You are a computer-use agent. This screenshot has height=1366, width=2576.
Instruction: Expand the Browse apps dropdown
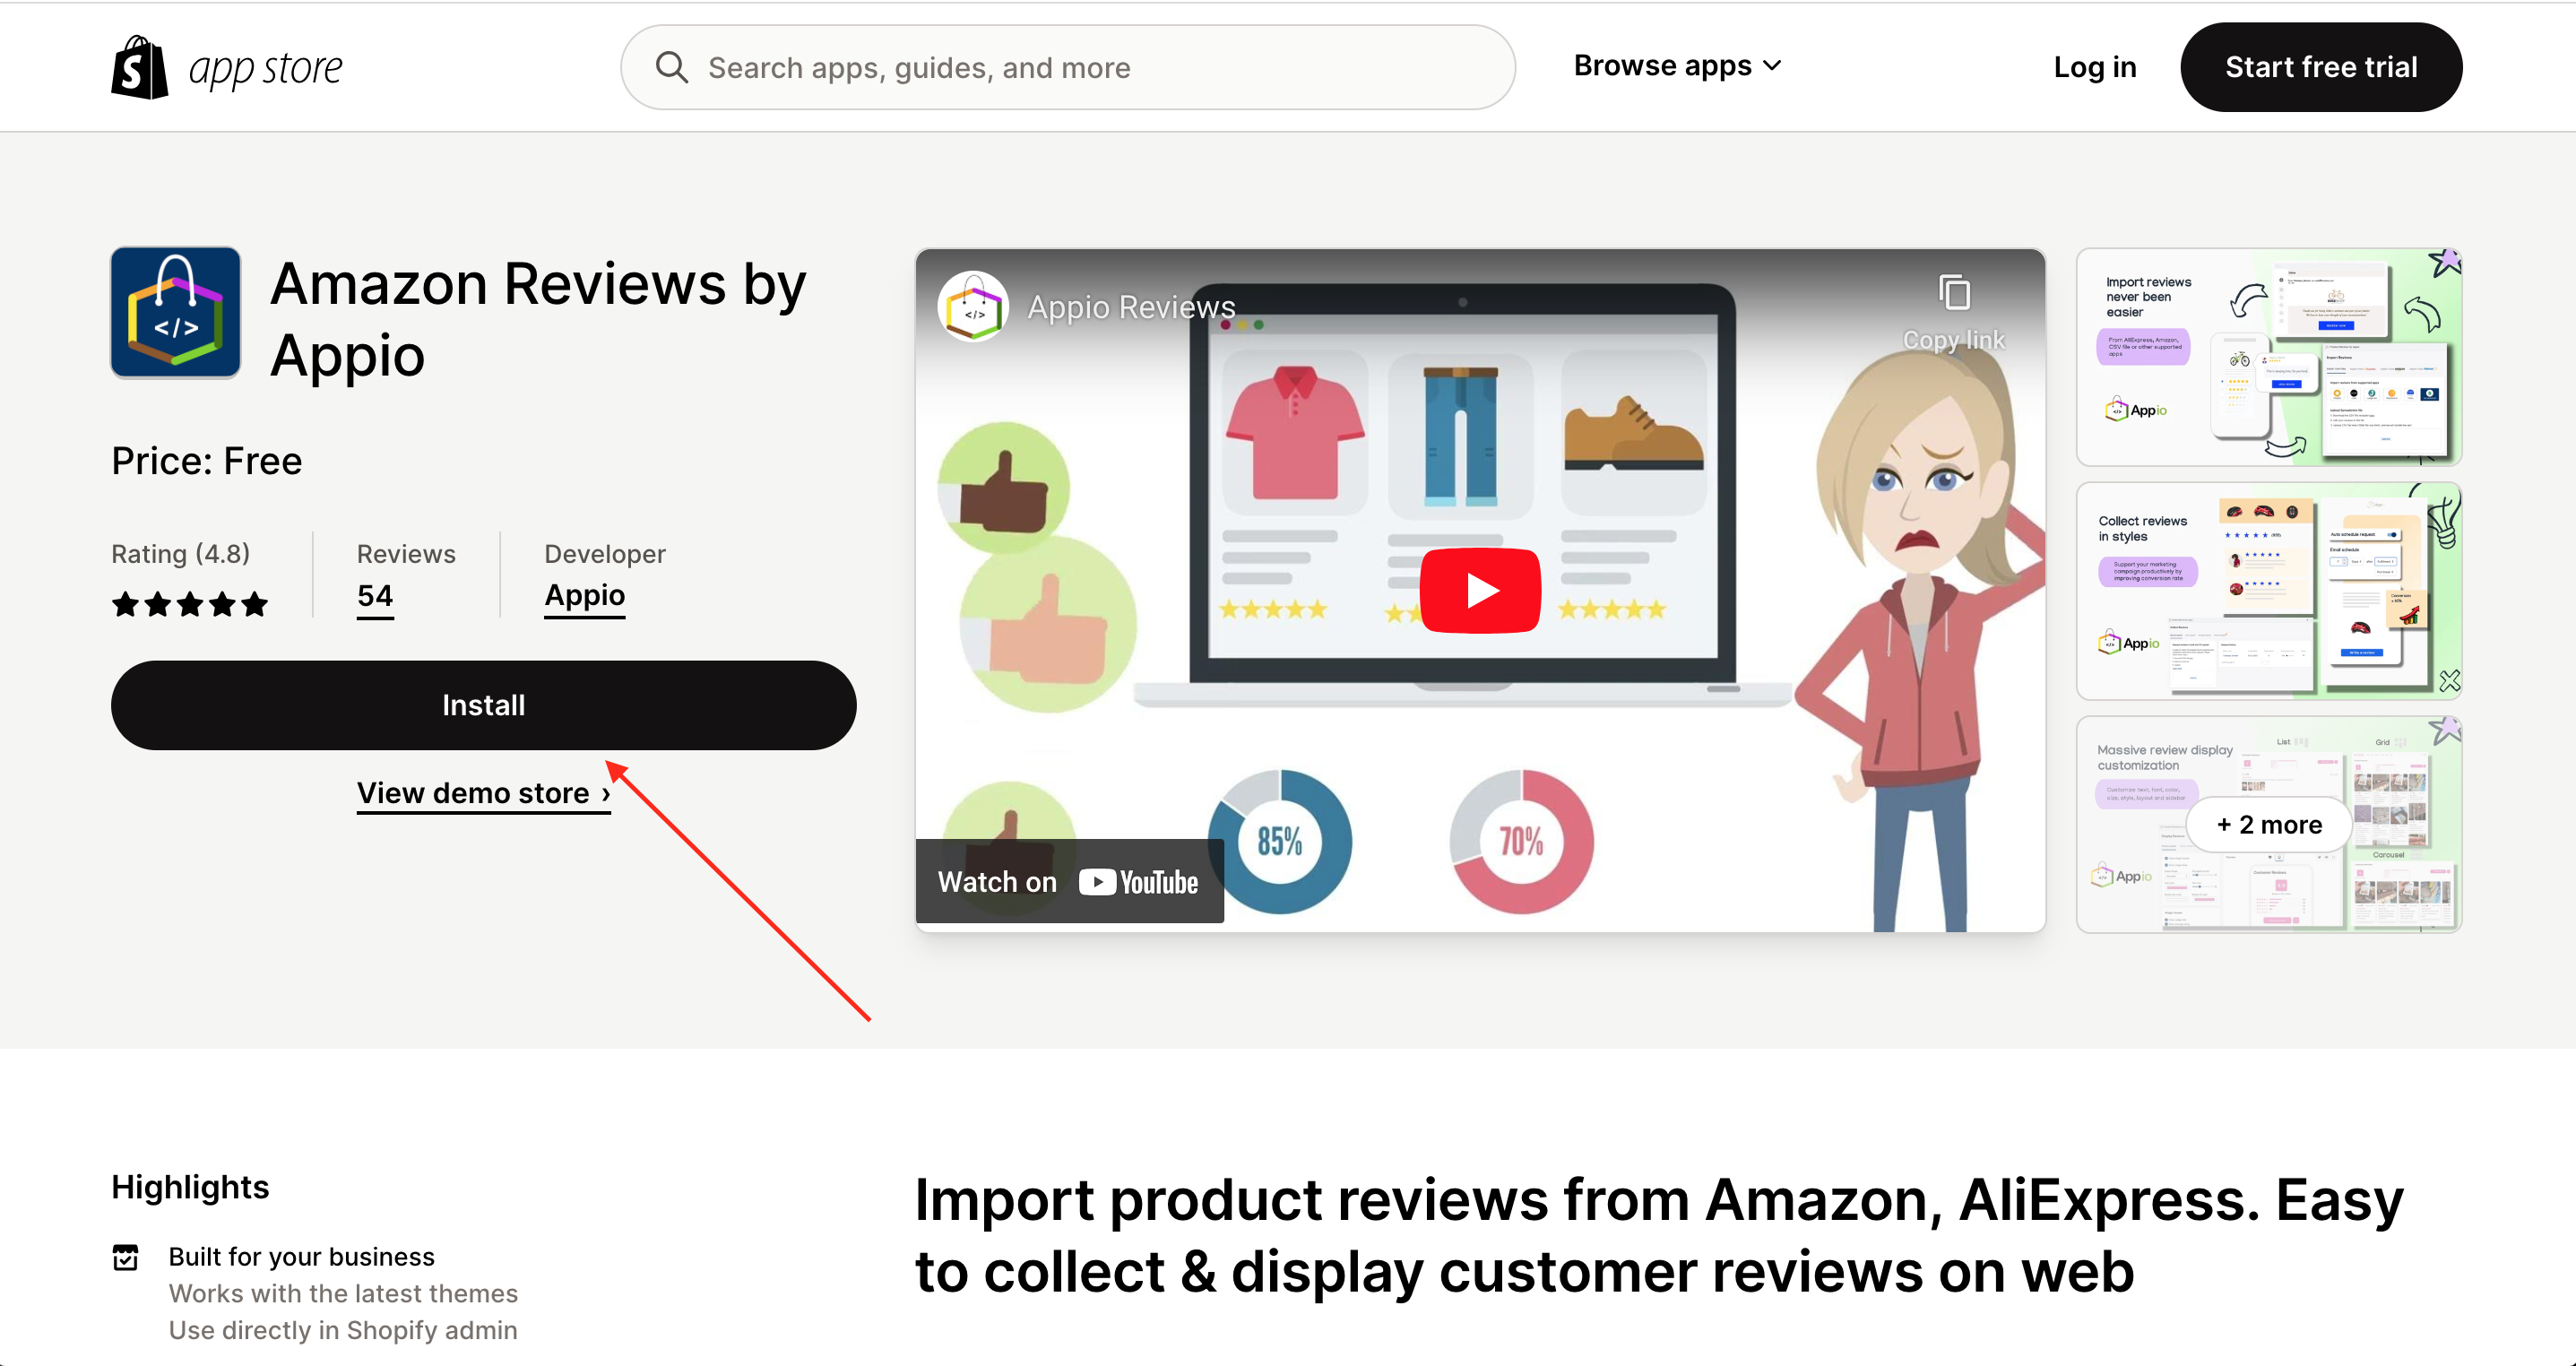click(x=1677, y=66)
